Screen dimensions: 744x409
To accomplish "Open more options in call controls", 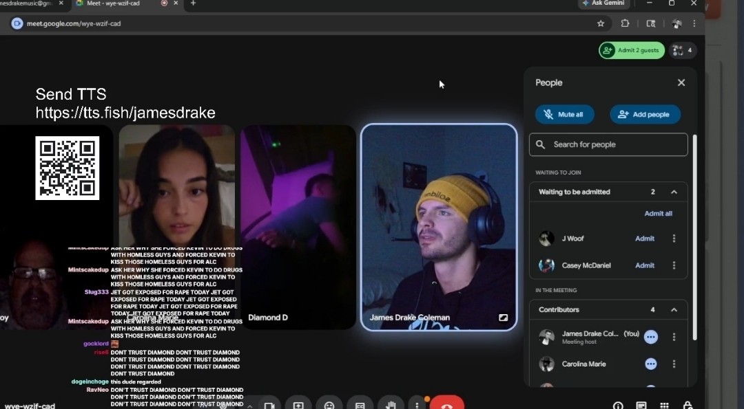I will point(417,405).
